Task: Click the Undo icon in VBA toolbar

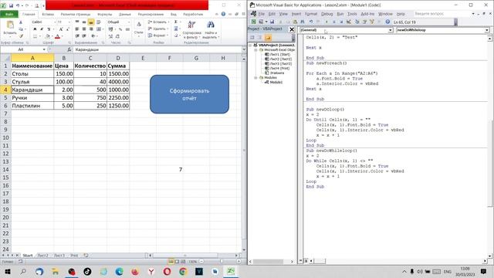Action: [x=311, y=22]
